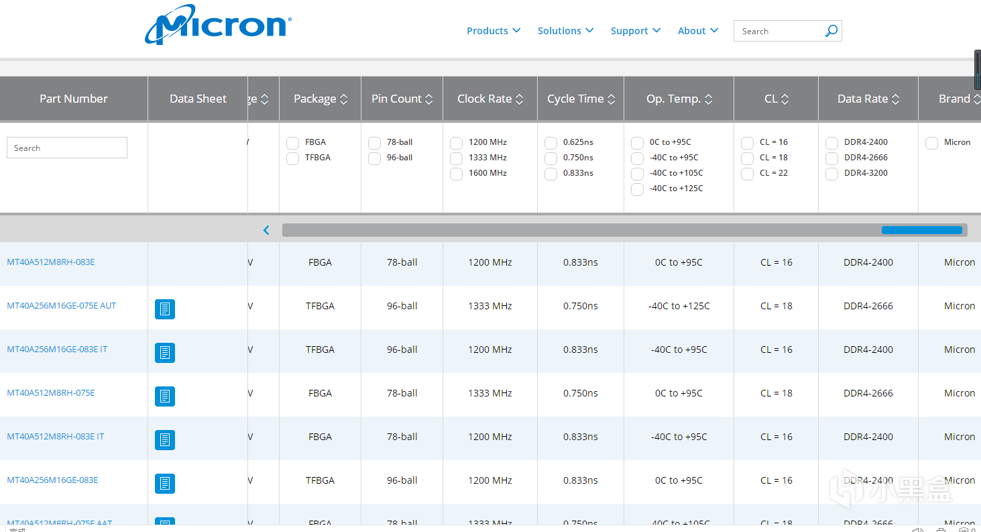The image size is (981, 532).
Task: Open data sheet for MT40A512M8RH-083E IT
Action: [x=165, y=440]
